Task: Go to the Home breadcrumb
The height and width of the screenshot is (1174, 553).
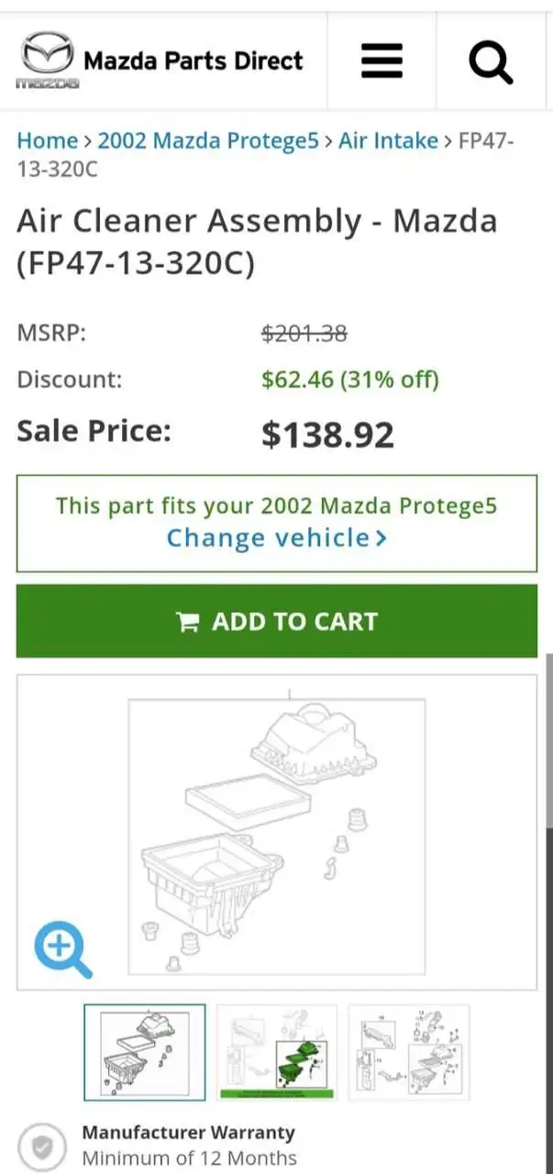Action: (48, 140)
